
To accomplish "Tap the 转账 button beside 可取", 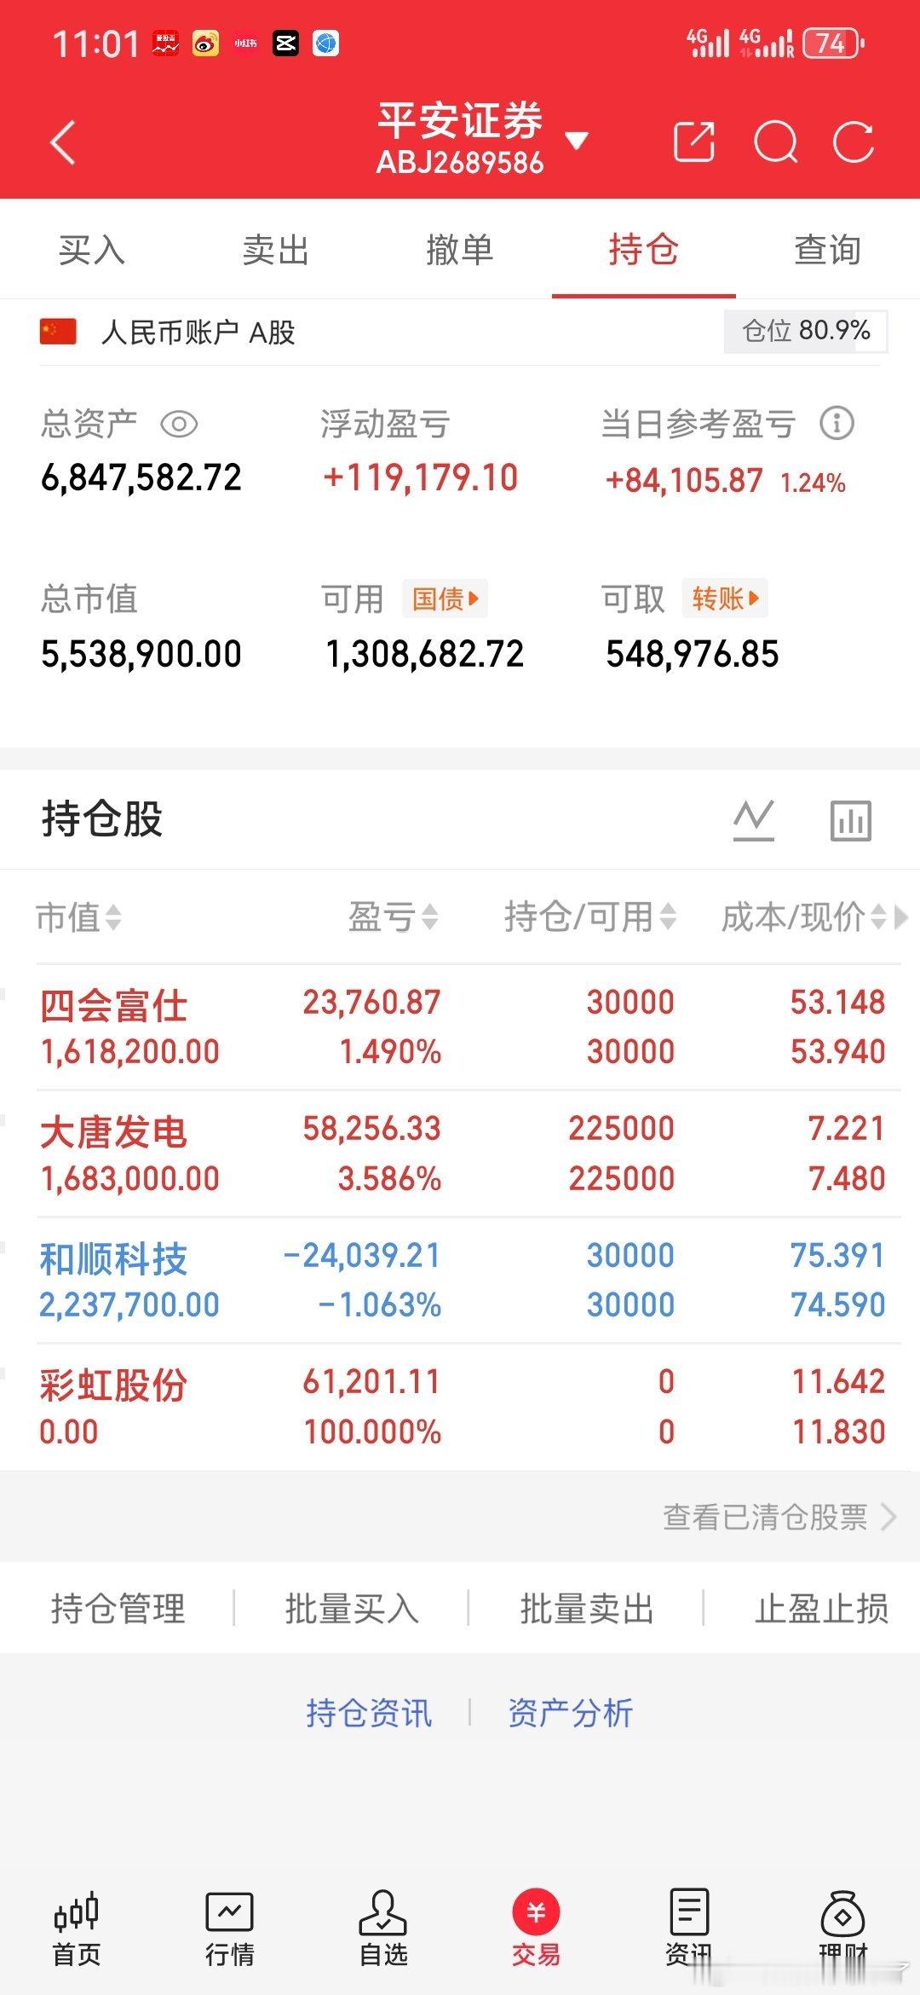I will point(725,598).
